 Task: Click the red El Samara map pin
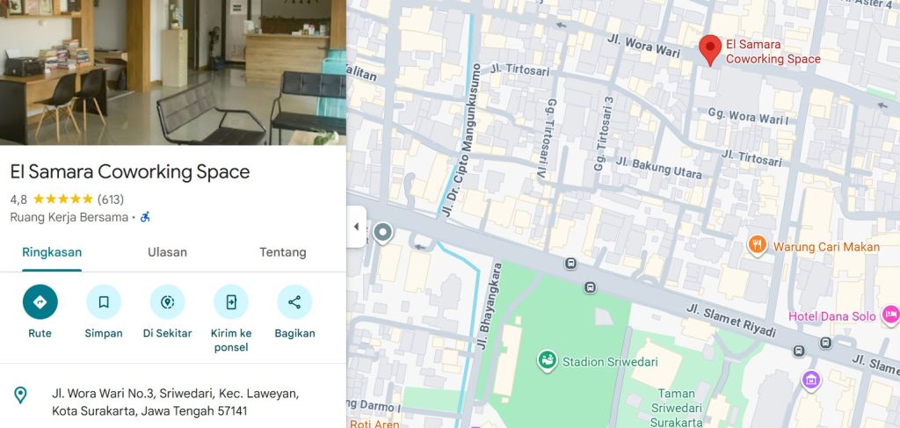[x=710, y=50]
